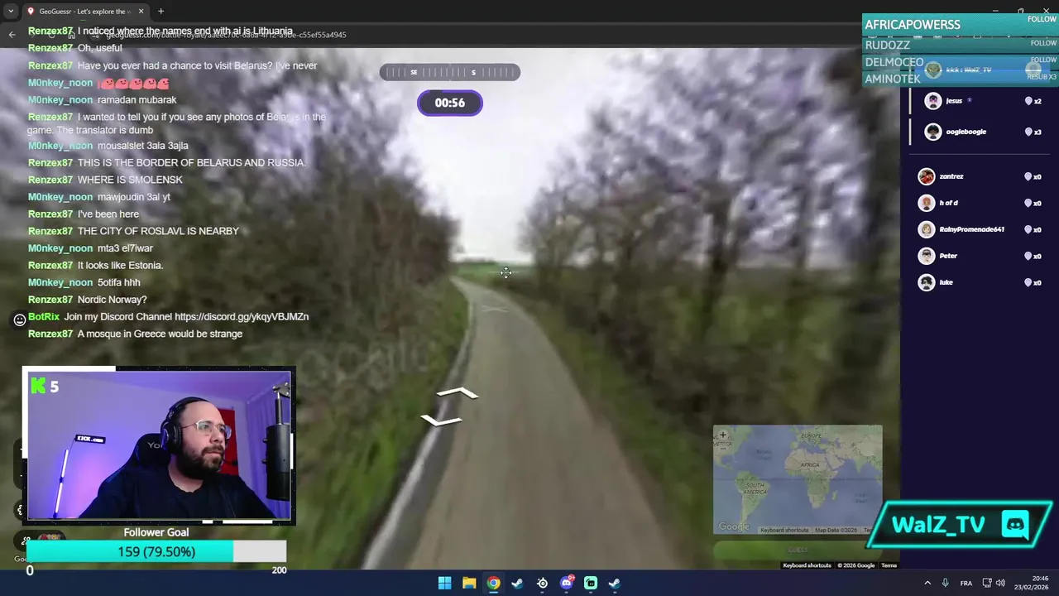This screenshot has height=596, width=1059.
Task: Click the compass heading bar
Action: click(450, 72)
